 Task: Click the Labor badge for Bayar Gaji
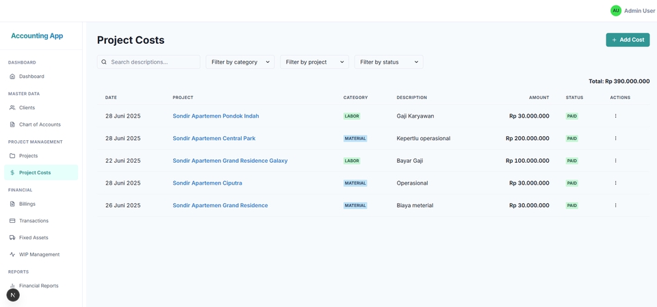[352, 161]
